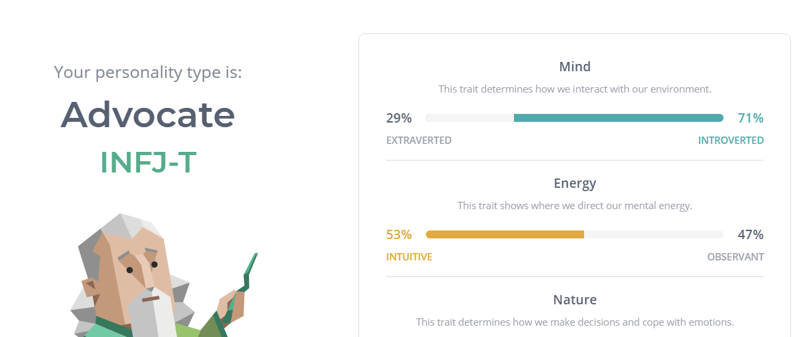Click the OBSERVANT label
The image size is (803, 337).
tap(736, 257)
